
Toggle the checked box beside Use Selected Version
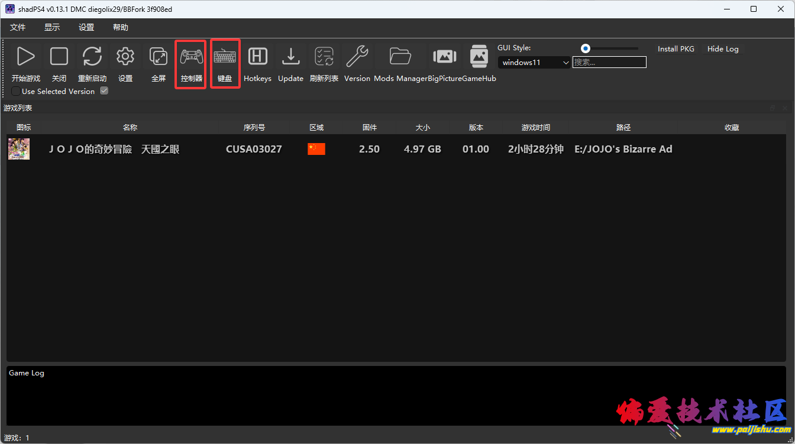coord(104,91)
